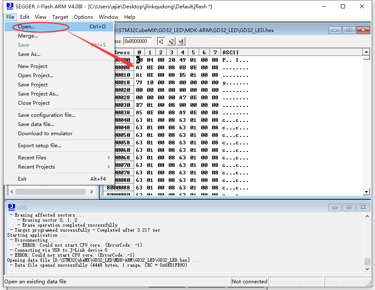Choose Save data file... entry

[x=59, y=124]
